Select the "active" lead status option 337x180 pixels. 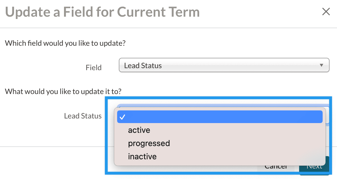tap(139, 130)
